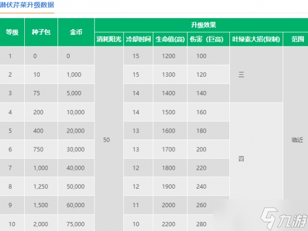308x231 pixels.
Task: Click the 冷却时间 sub-header
Action: point(138,39)
